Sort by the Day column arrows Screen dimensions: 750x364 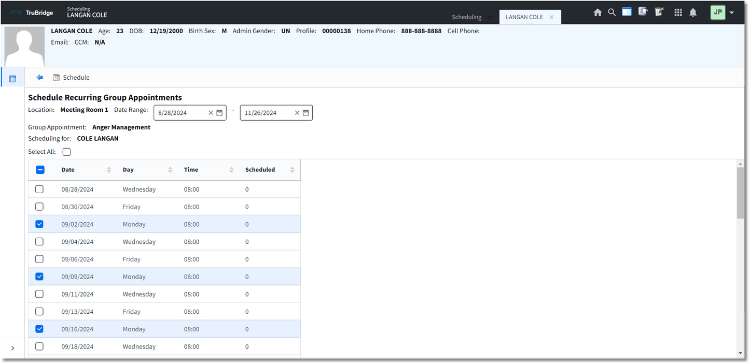(x=170, y=170)
